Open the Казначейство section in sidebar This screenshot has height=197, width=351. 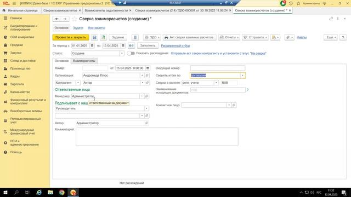click(x=20, y=92)
